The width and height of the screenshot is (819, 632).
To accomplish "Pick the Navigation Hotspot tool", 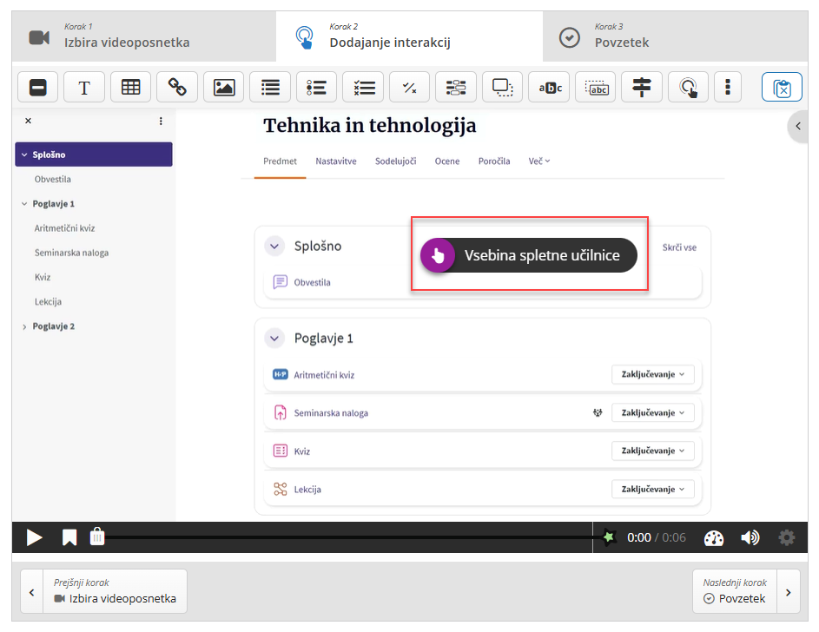I will pos(688,87).
